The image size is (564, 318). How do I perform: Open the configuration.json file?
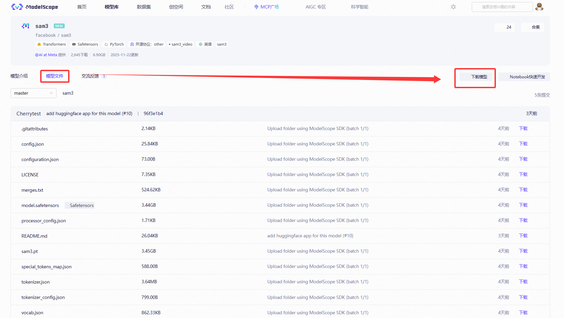(40, 159)
